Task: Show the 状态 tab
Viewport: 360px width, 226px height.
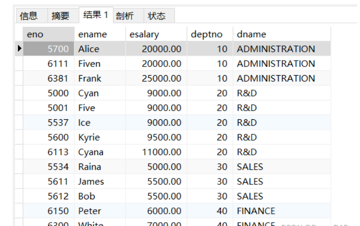Action: click(157, 16)
